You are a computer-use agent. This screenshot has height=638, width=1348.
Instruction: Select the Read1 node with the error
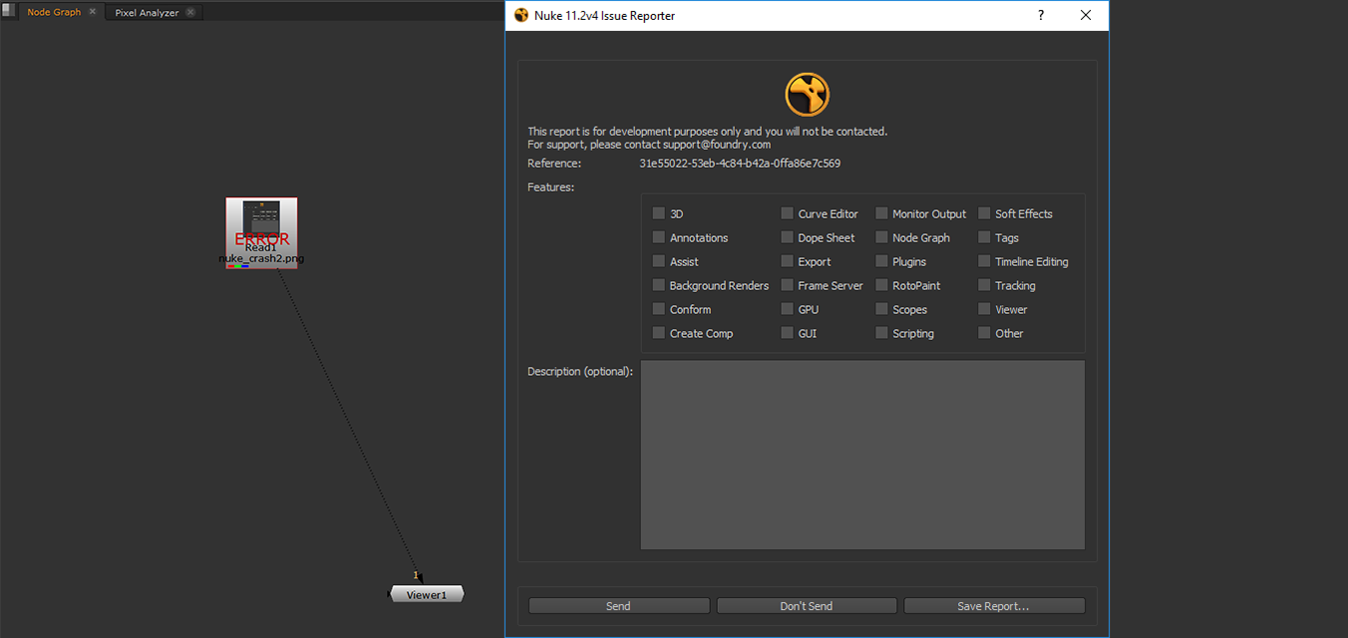click(x=261, y=232)
